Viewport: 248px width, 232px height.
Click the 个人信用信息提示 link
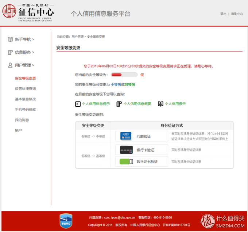point(96,104)
